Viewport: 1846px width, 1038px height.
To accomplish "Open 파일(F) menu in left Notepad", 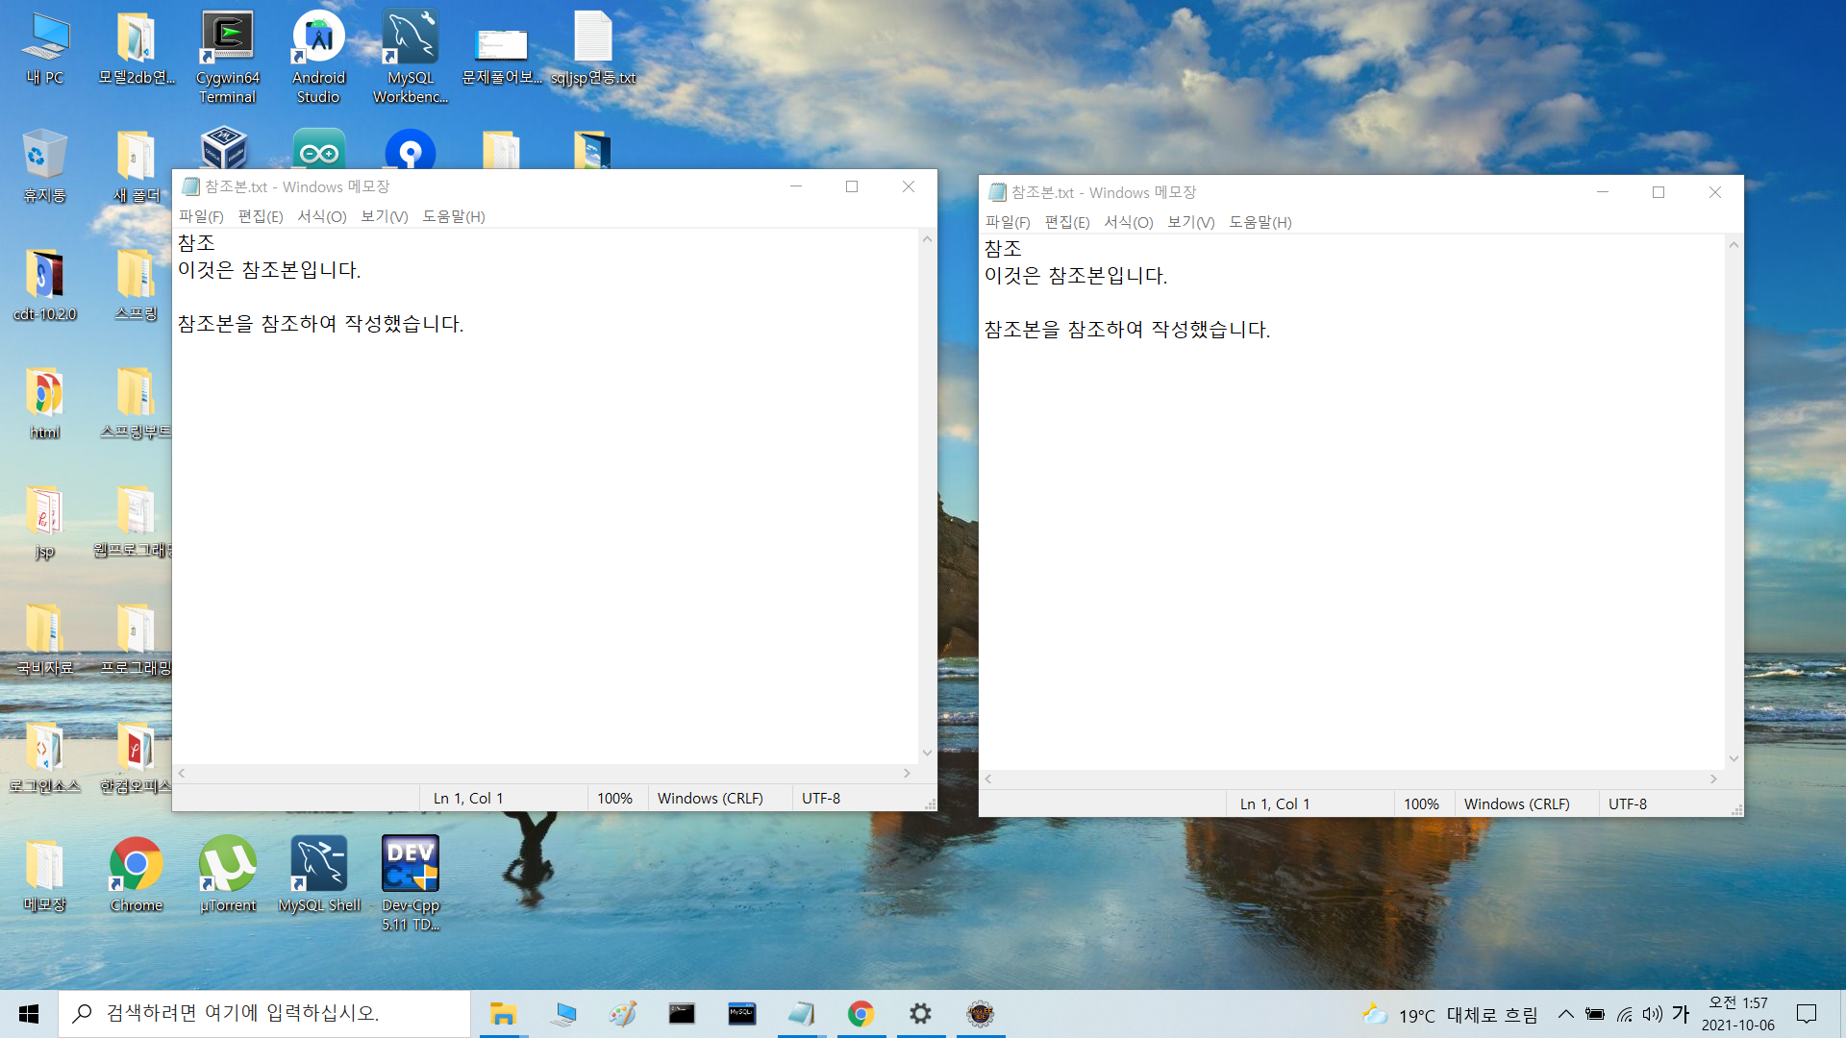I will pyautogui.click(x=201, y=216).
